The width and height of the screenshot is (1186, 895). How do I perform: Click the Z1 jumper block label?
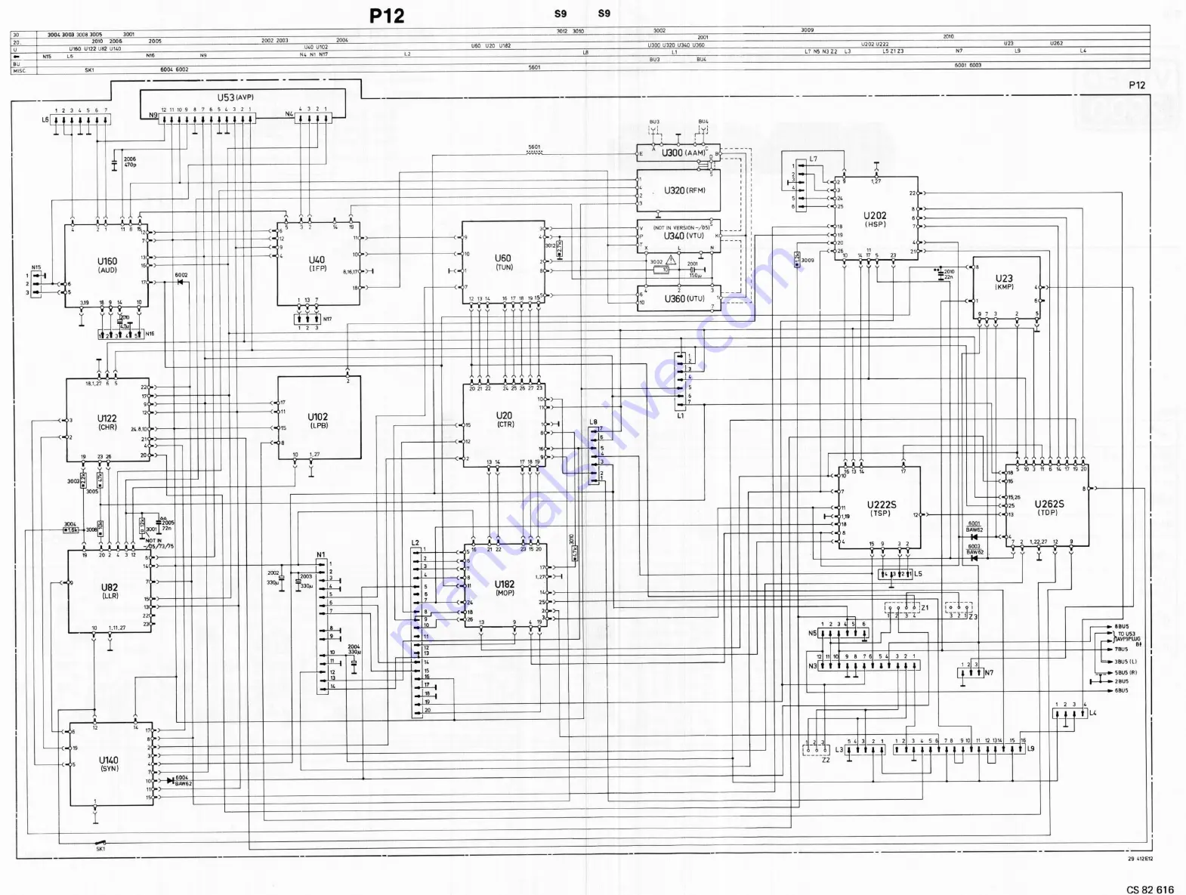click(x=925, y=607)
